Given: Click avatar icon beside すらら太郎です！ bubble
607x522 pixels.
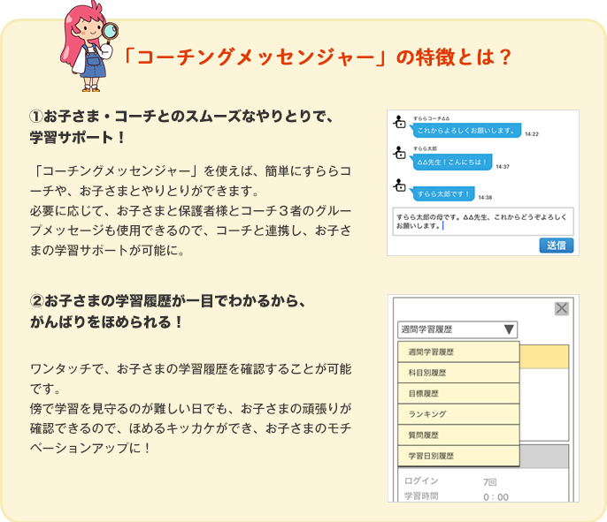Looking at the screenshot, I should pos(399,185).
